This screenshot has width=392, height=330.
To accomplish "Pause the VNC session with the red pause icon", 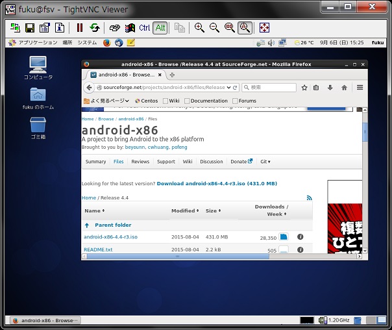I will (80, 27).
